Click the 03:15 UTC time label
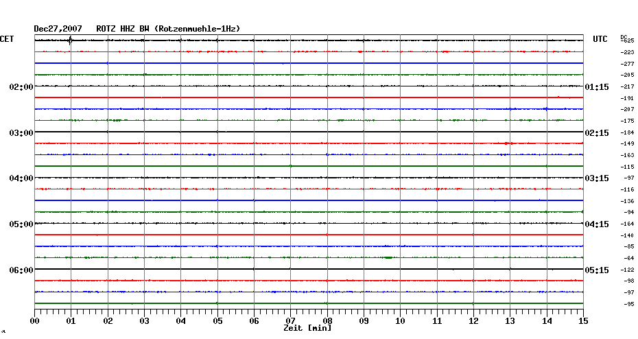638x339 pixels. coord(597,178)
